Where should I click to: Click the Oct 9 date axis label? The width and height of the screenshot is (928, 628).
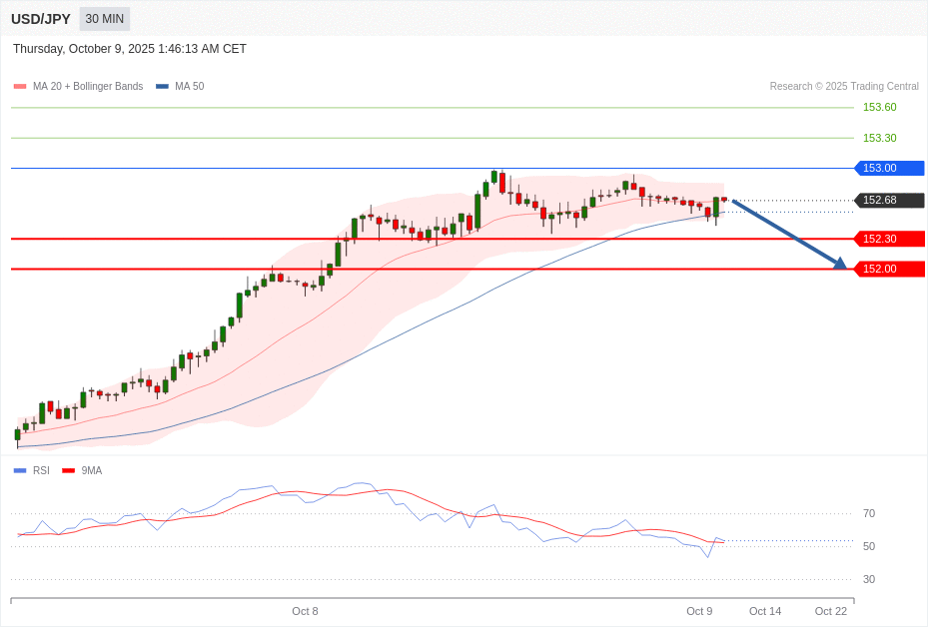tap(699, 611)
